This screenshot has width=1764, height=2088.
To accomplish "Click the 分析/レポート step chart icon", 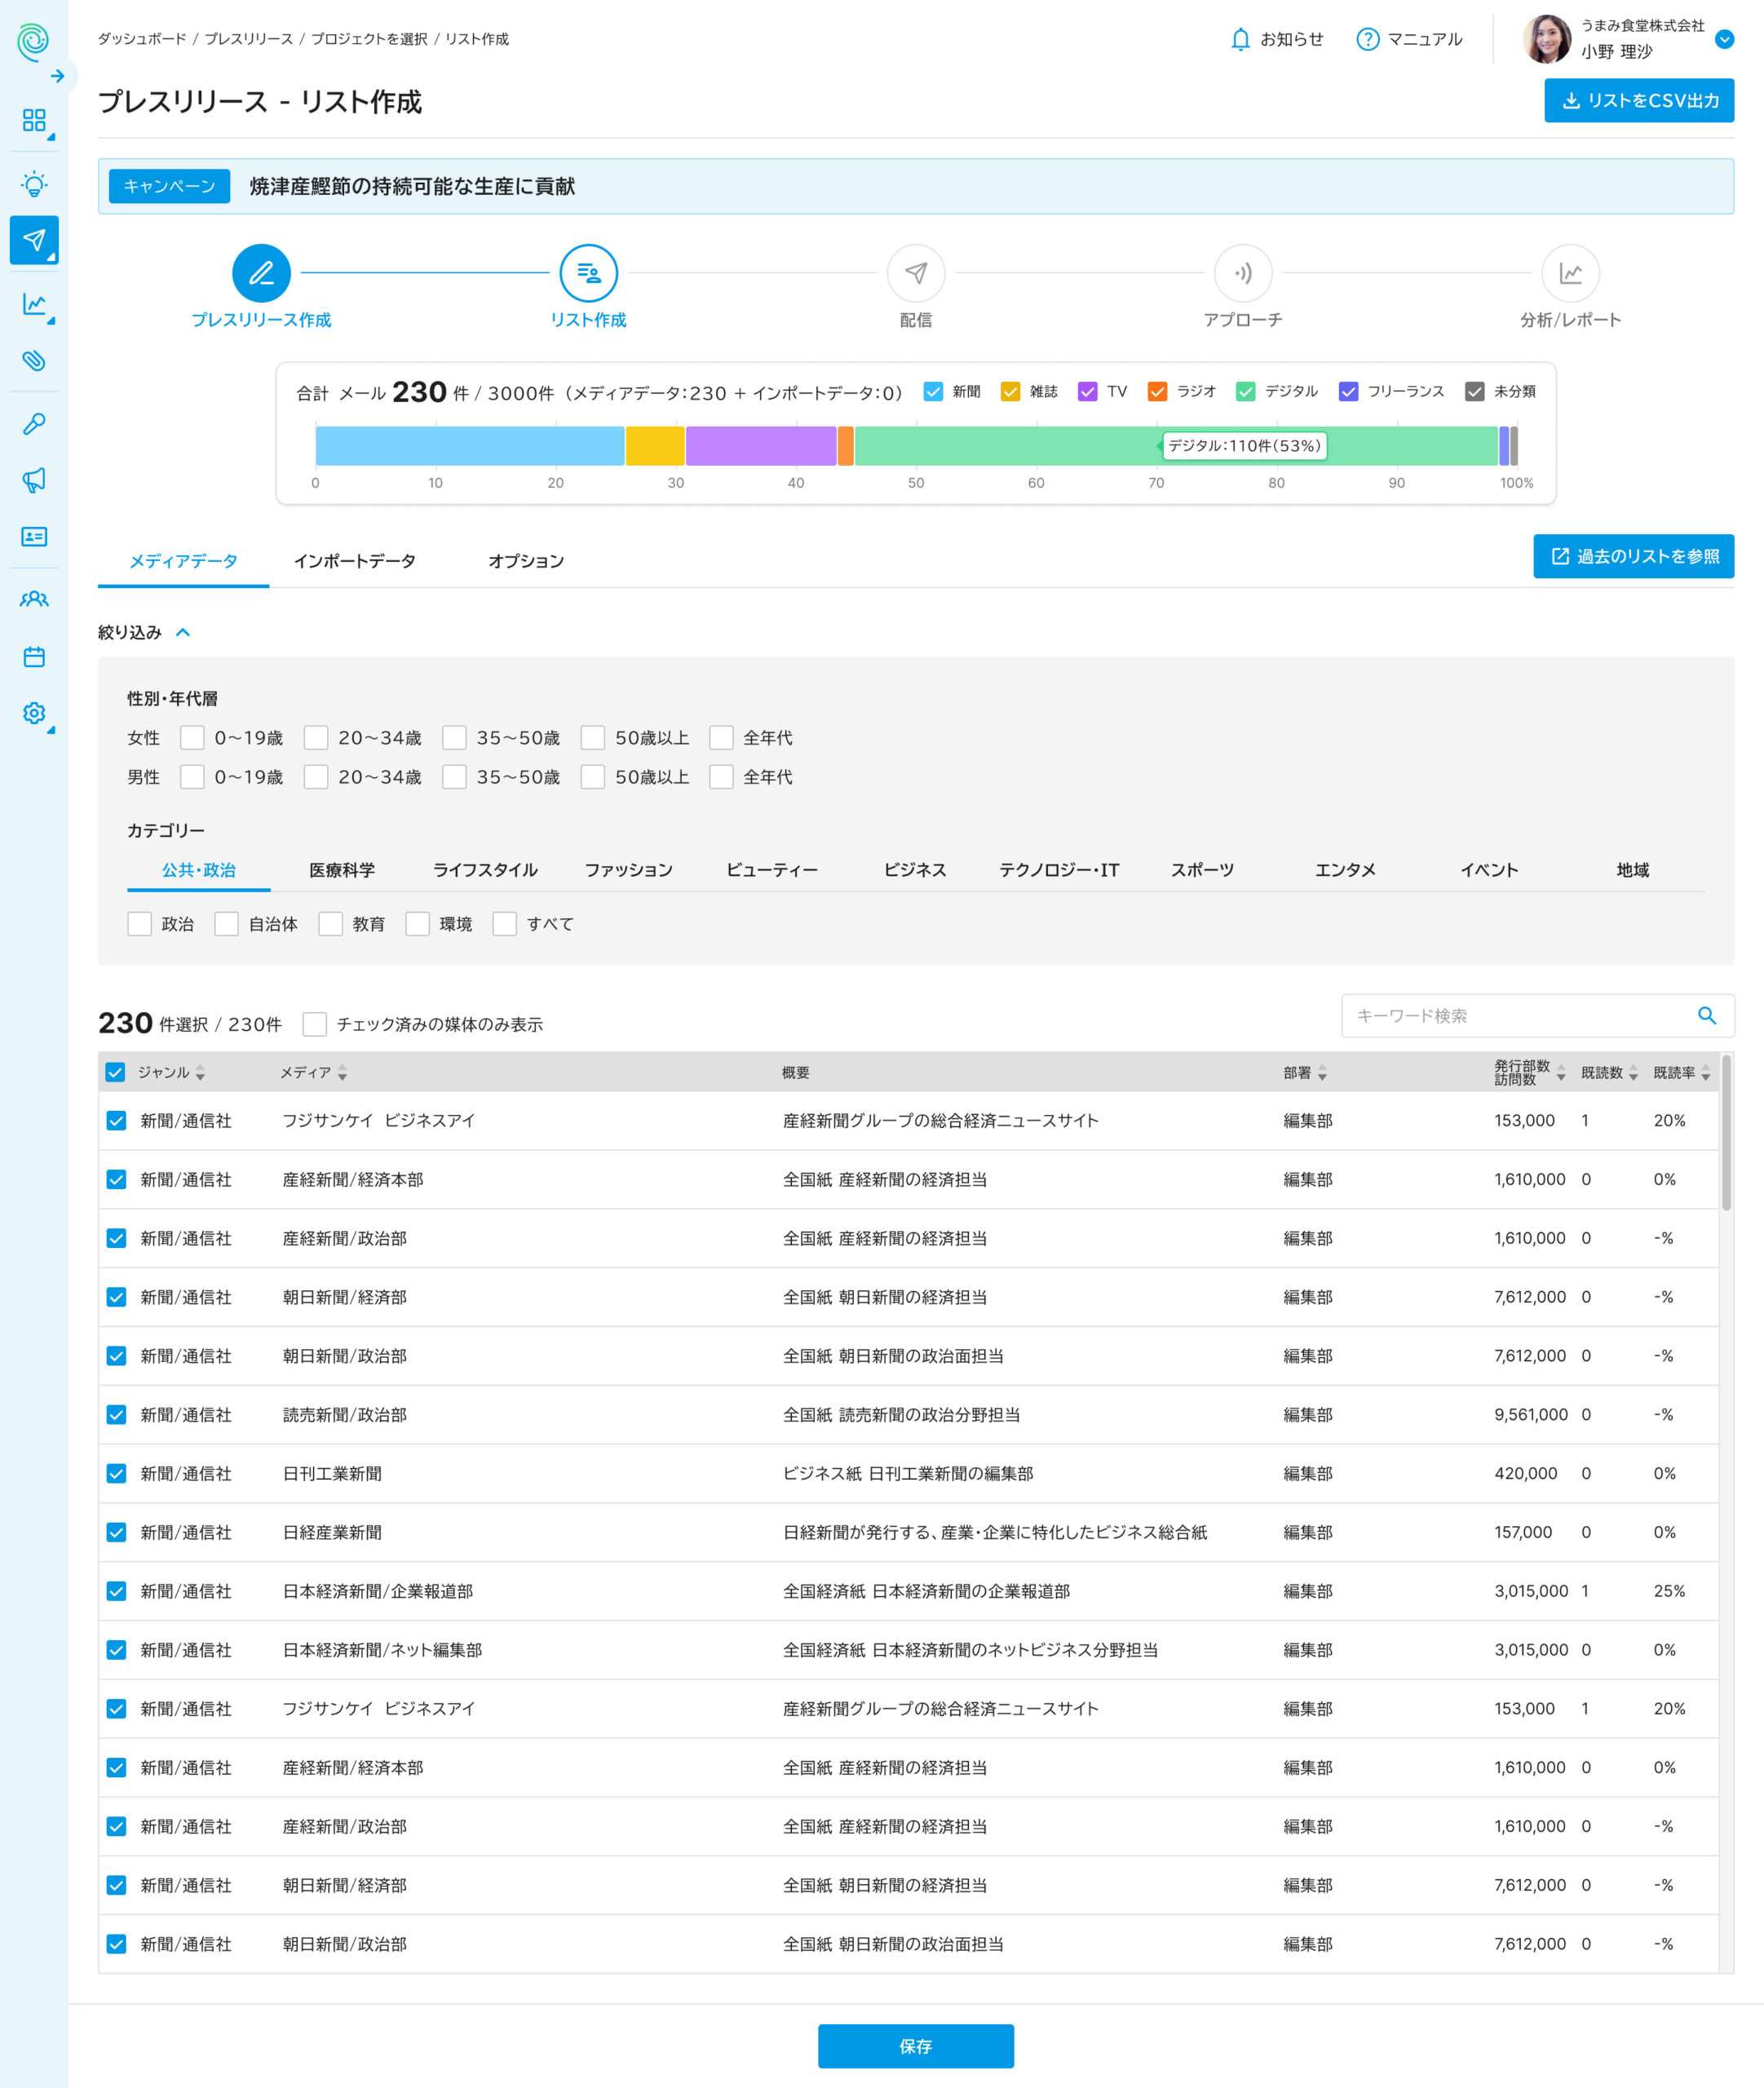I will (1569, 273).
